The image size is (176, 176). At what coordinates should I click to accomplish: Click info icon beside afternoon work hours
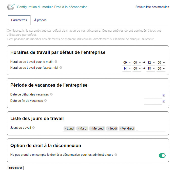[61, 68]
